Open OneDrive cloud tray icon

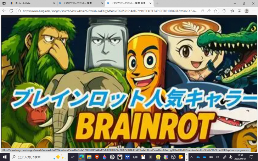pos(204,157)
